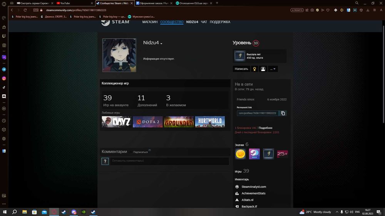The image size is (385, 216).
Task: Click the VPN badge in address bar
Action: (36, 10)
